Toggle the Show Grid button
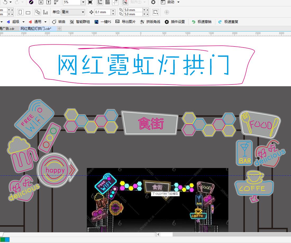Viewport: 291px width, 243px height. pyautogui.click(x=108, y=2)
